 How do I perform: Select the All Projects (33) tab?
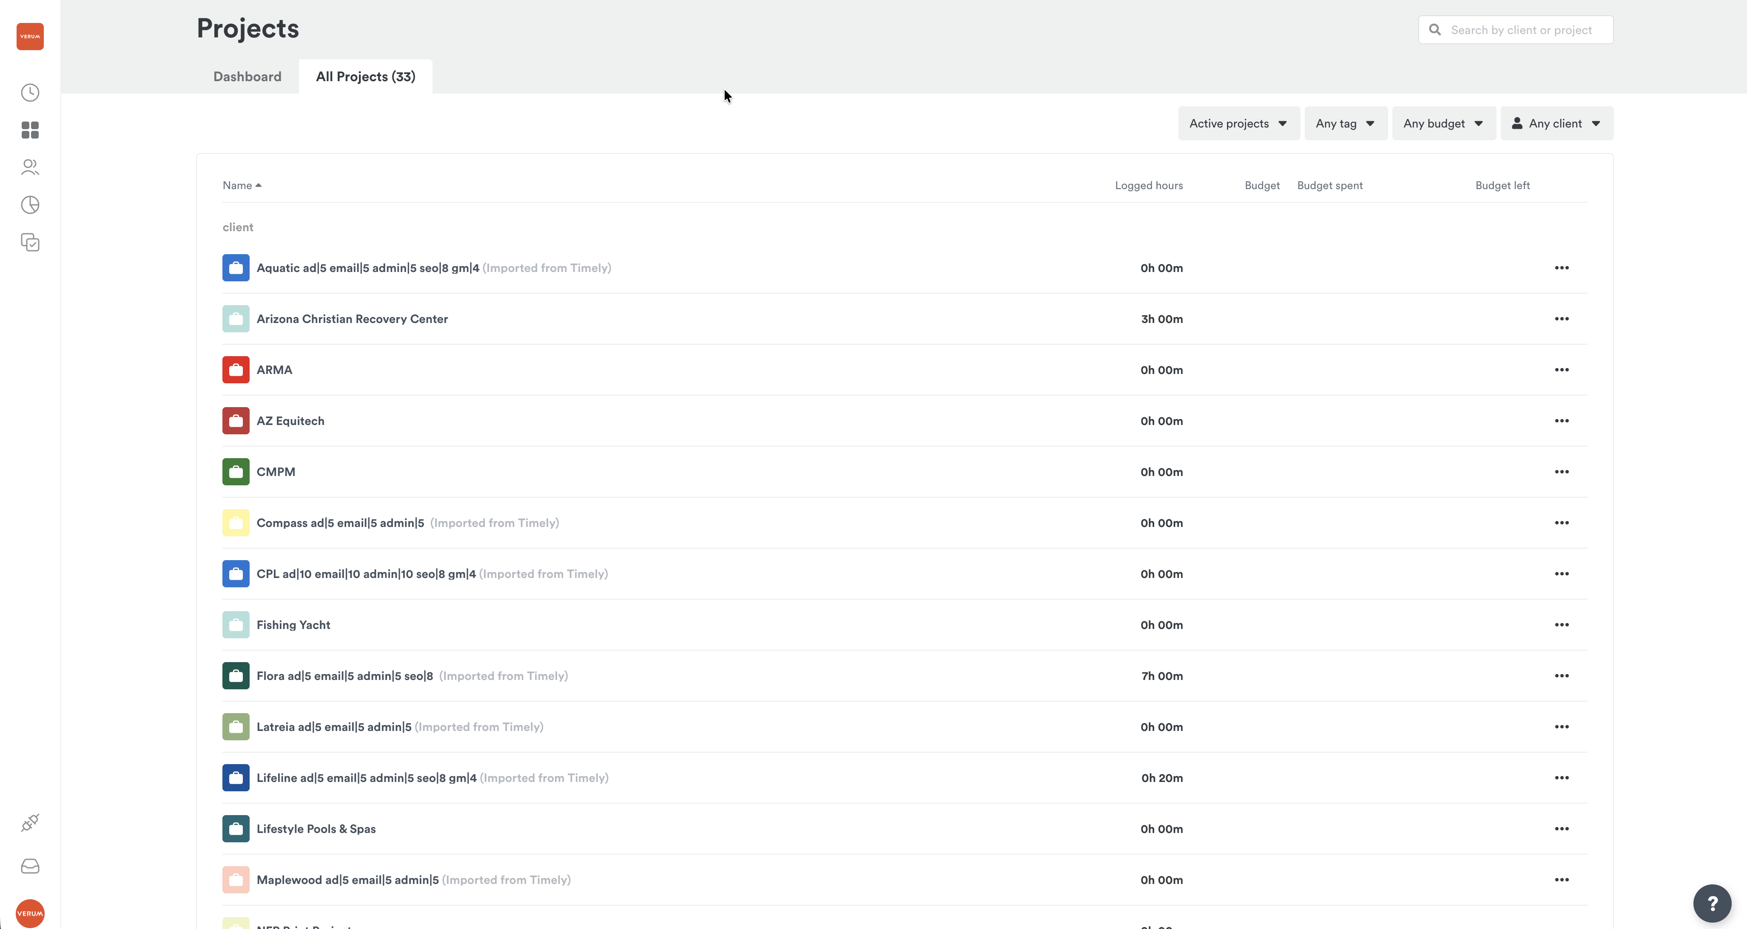tap(366, 76)
